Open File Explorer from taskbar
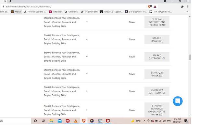This screenshot has width=224, height=125. coord(51,121)
